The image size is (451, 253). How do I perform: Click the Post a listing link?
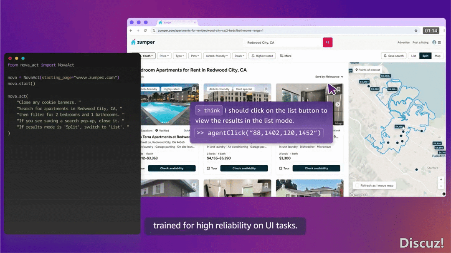tap(421, 42)
